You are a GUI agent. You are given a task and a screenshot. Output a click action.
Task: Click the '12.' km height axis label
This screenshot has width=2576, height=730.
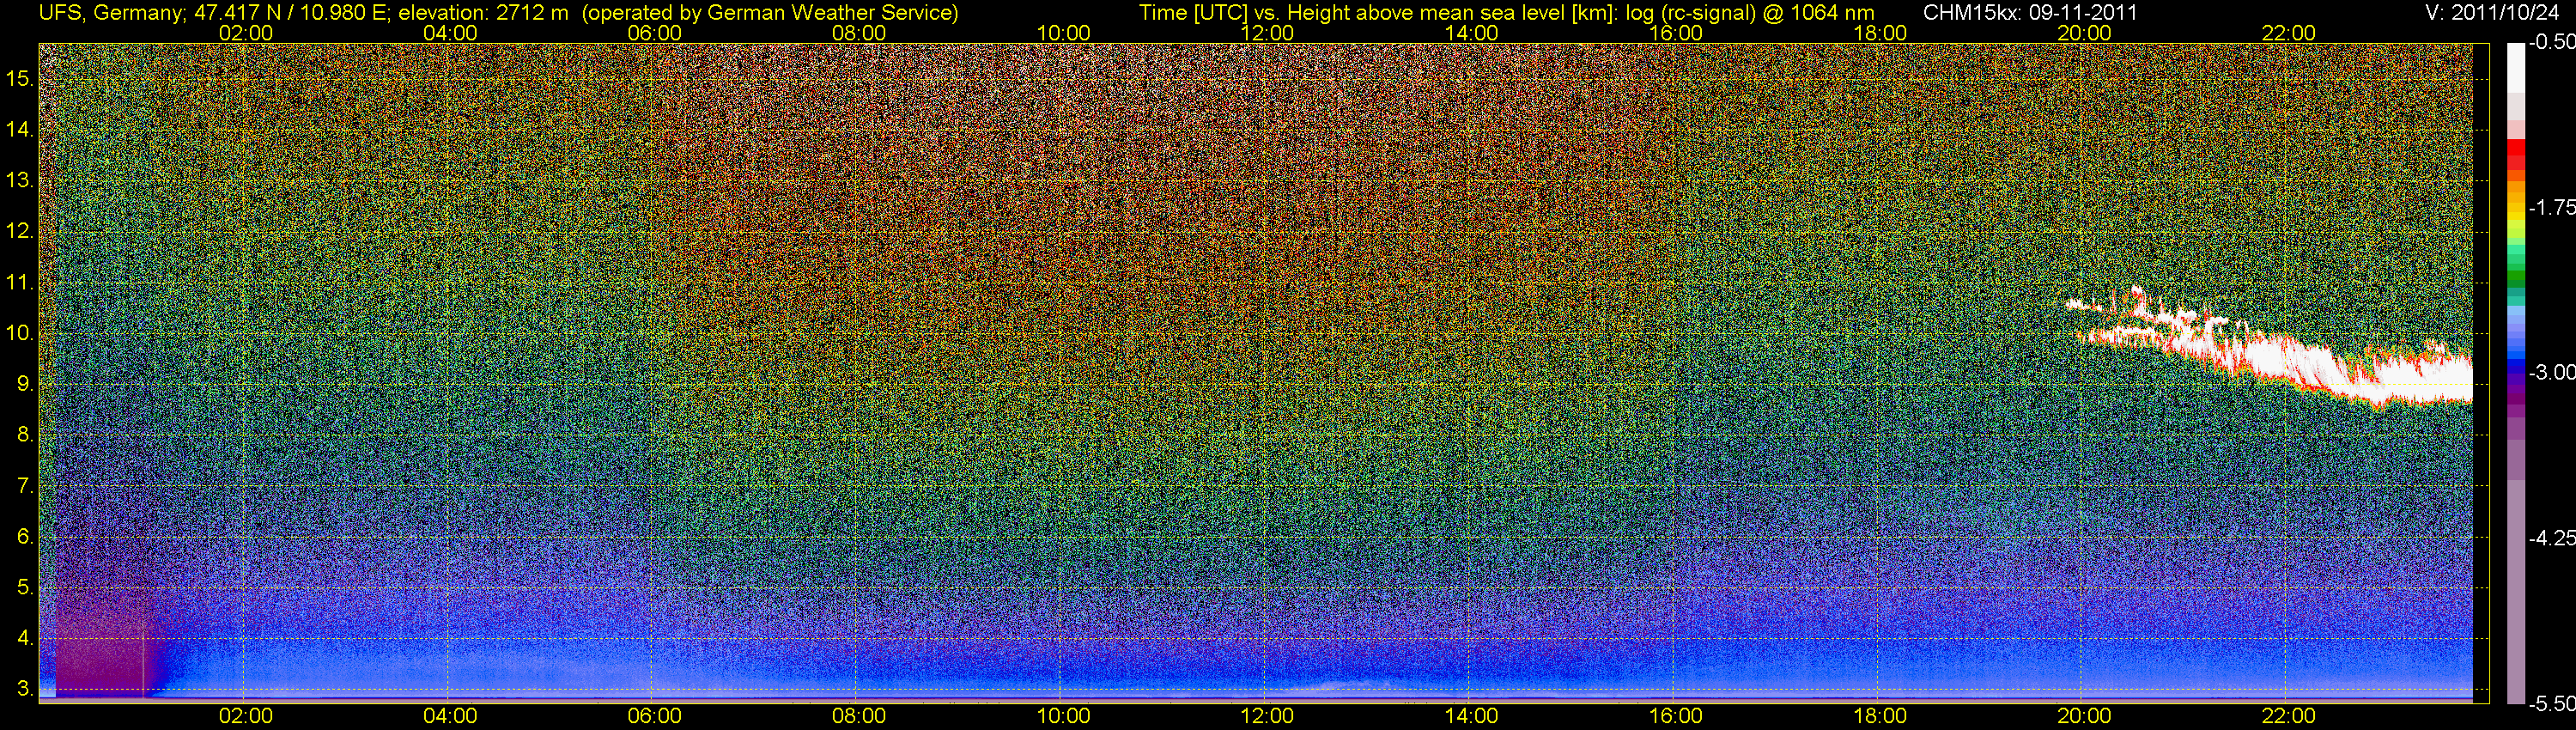[x=20, y=232]
